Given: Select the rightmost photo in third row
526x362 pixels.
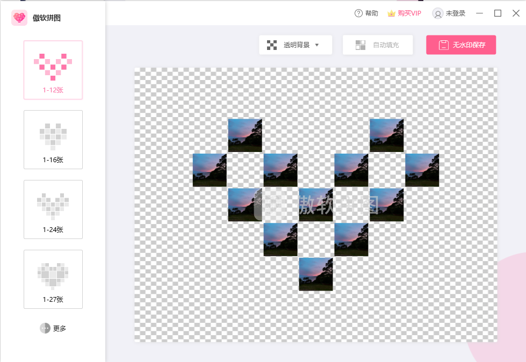Looking at the screenshot, I should [386, 205].
